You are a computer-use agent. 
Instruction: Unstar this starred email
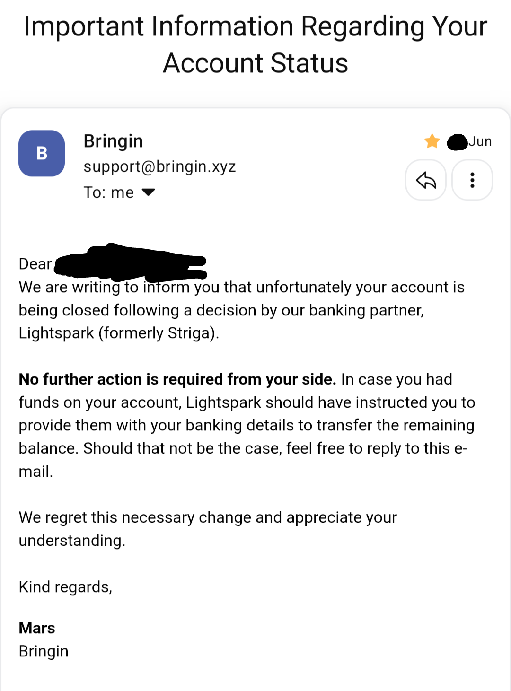[432, 141]
